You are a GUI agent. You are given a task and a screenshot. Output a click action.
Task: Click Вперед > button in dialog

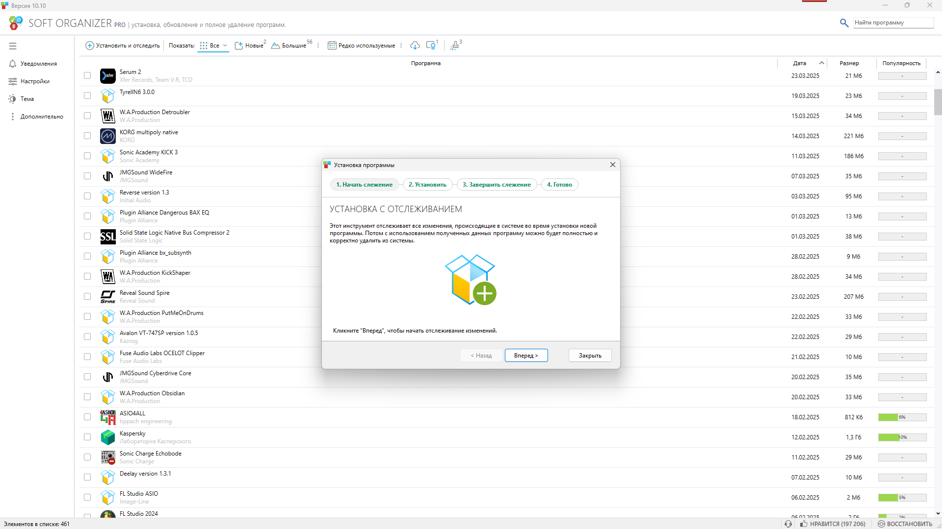[x=526, y=356]
